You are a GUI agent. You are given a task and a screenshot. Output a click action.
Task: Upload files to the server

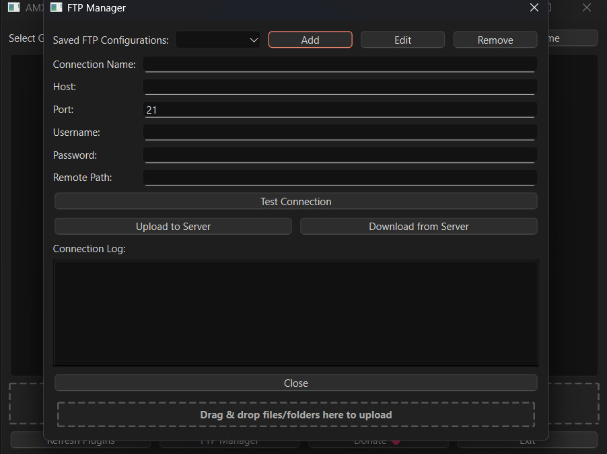pos(172,226)
